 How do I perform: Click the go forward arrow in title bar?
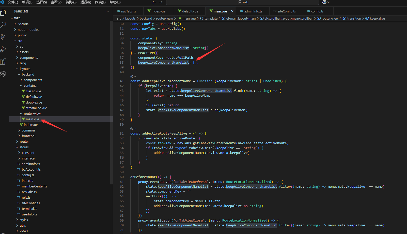click(161, 2)
